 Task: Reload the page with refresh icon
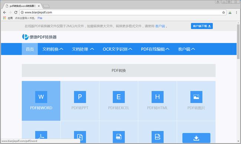tap(16, 13)
